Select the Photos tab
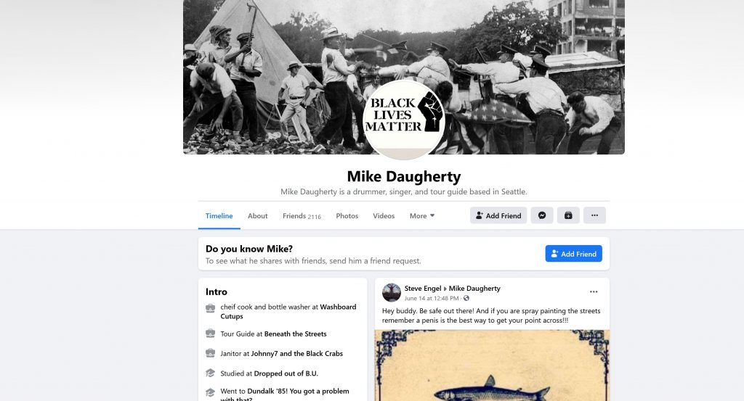Screen dimensions: 744x401 click(x=347, y=216)
